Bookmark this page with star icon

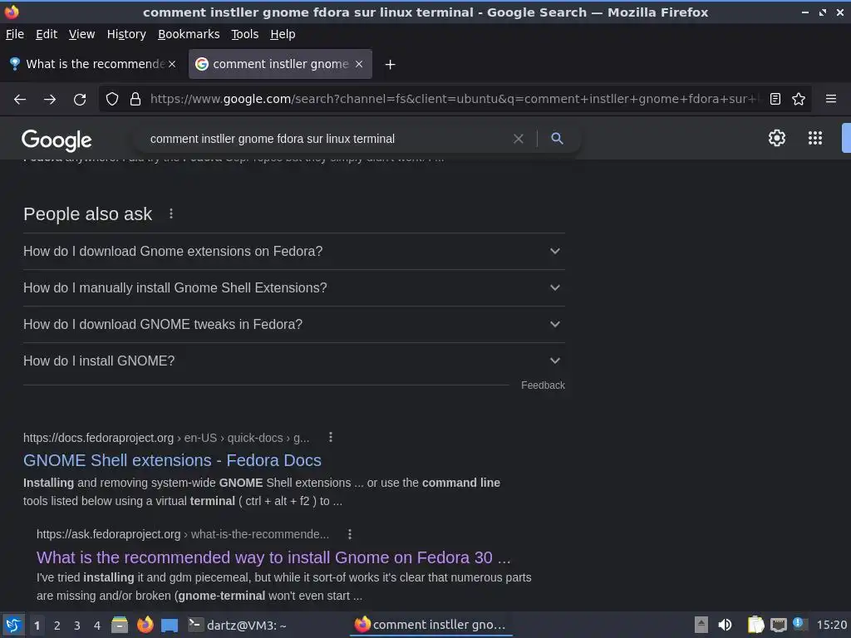pos(799,99)
